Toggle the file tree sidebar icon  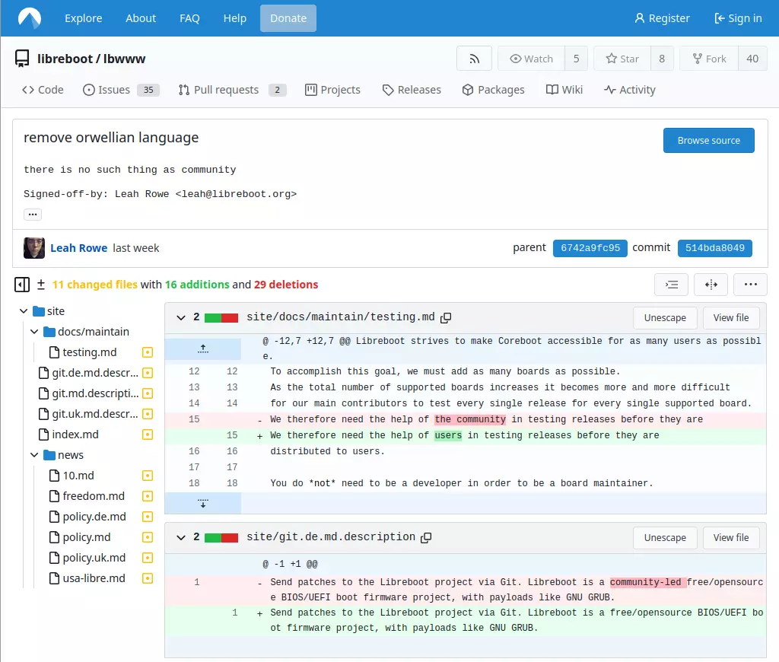point(22,285)
